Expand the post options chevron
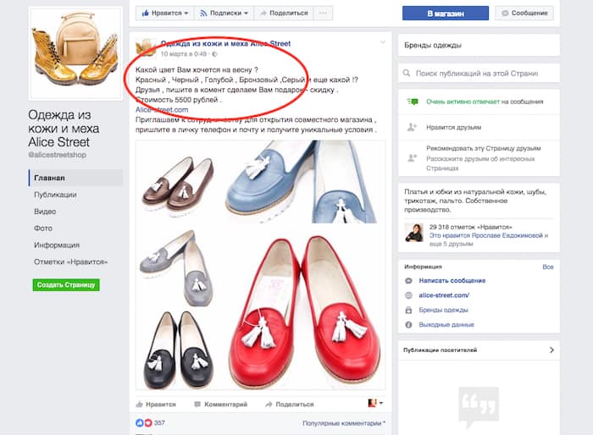Viewport: 593px width, 435px height. coord(382,42)
